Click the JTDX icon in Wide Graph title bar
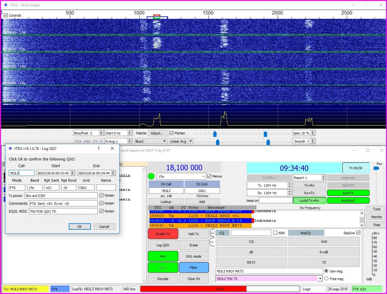Viewport: 387px width, 294px height. pyautogui.click(x=5, y=5)
